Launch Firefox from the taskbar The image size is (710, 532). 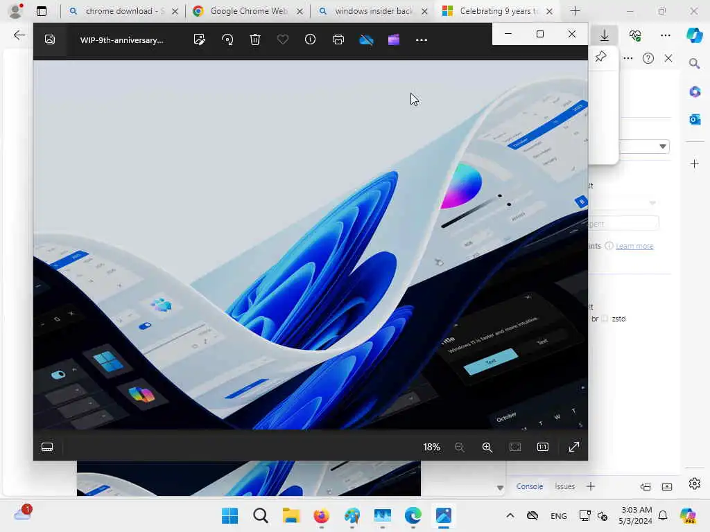(322, 515)
